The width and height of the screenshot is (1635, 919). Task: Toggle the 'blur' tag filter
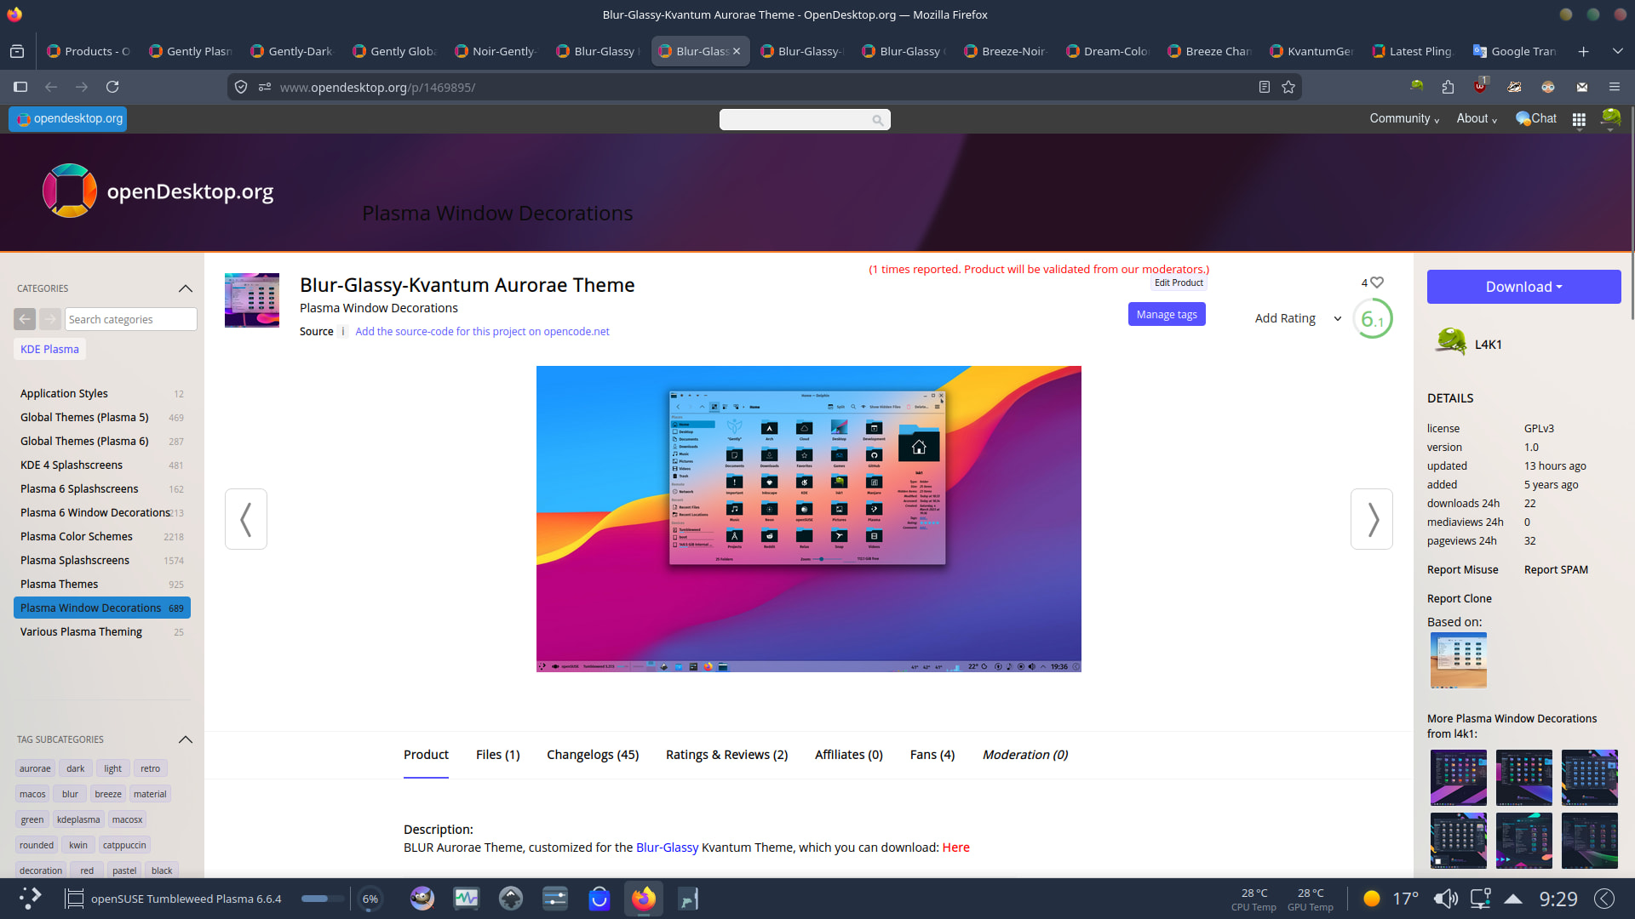[x=70, y=794]
